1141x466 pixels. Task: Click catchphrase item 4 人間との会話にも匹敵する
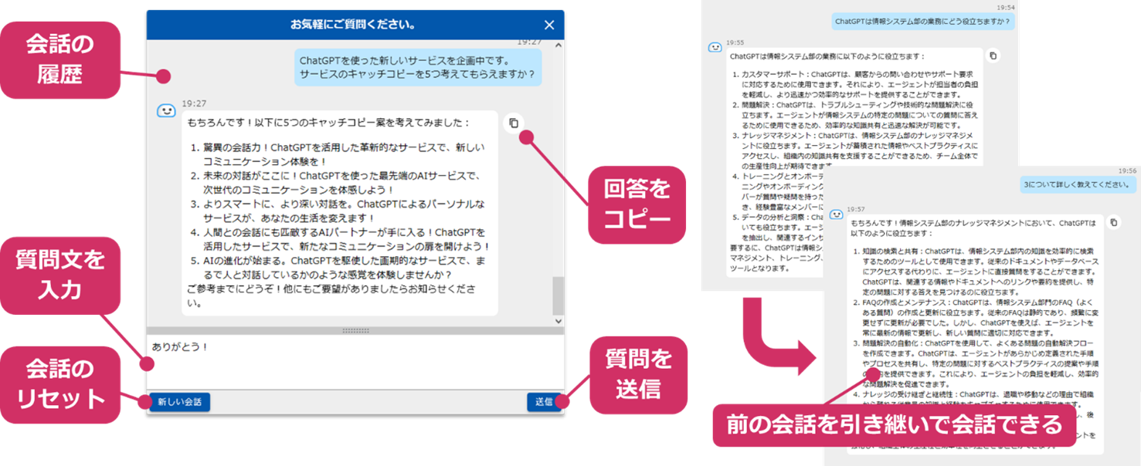coord(340,239)
